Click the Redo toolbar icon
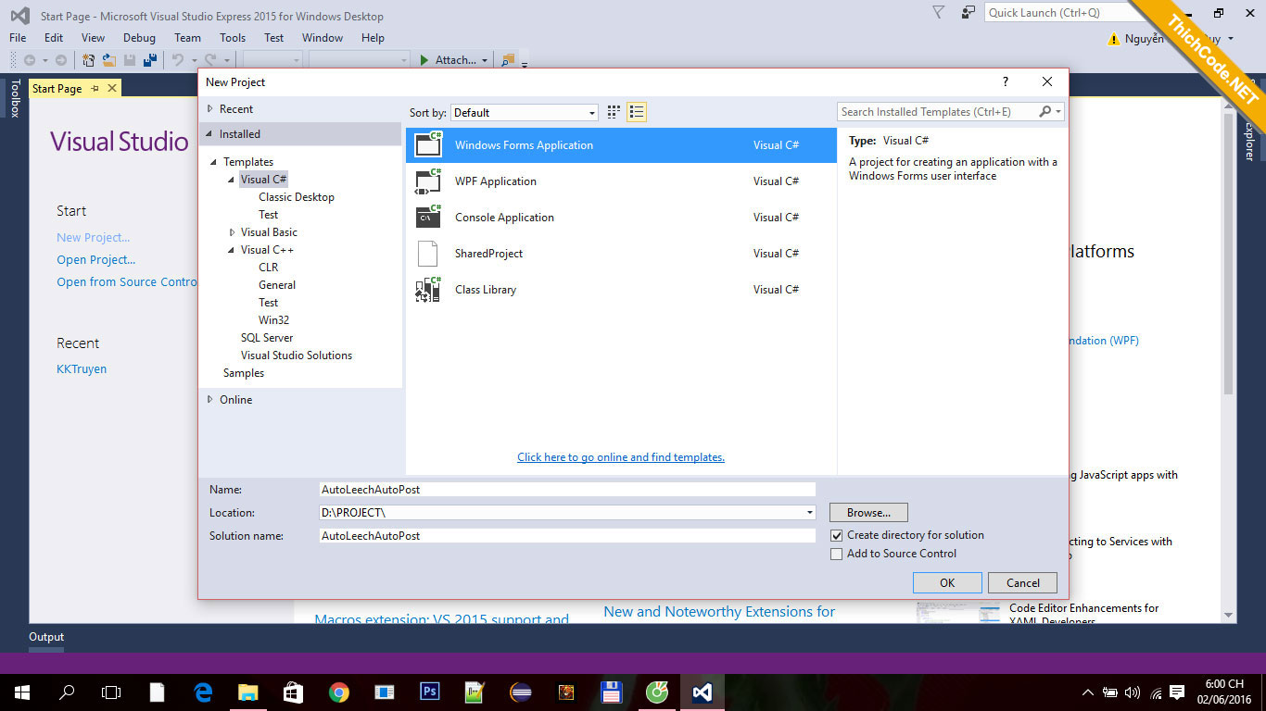The width and height of the screenshot is (1266, 711). 210,60
